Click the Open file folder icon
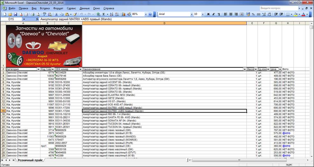The image size is (314, 167). pos(10,14)
